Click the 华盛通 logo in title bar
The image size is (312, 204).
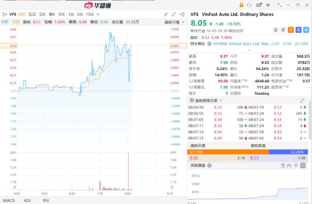pos(97,5)
